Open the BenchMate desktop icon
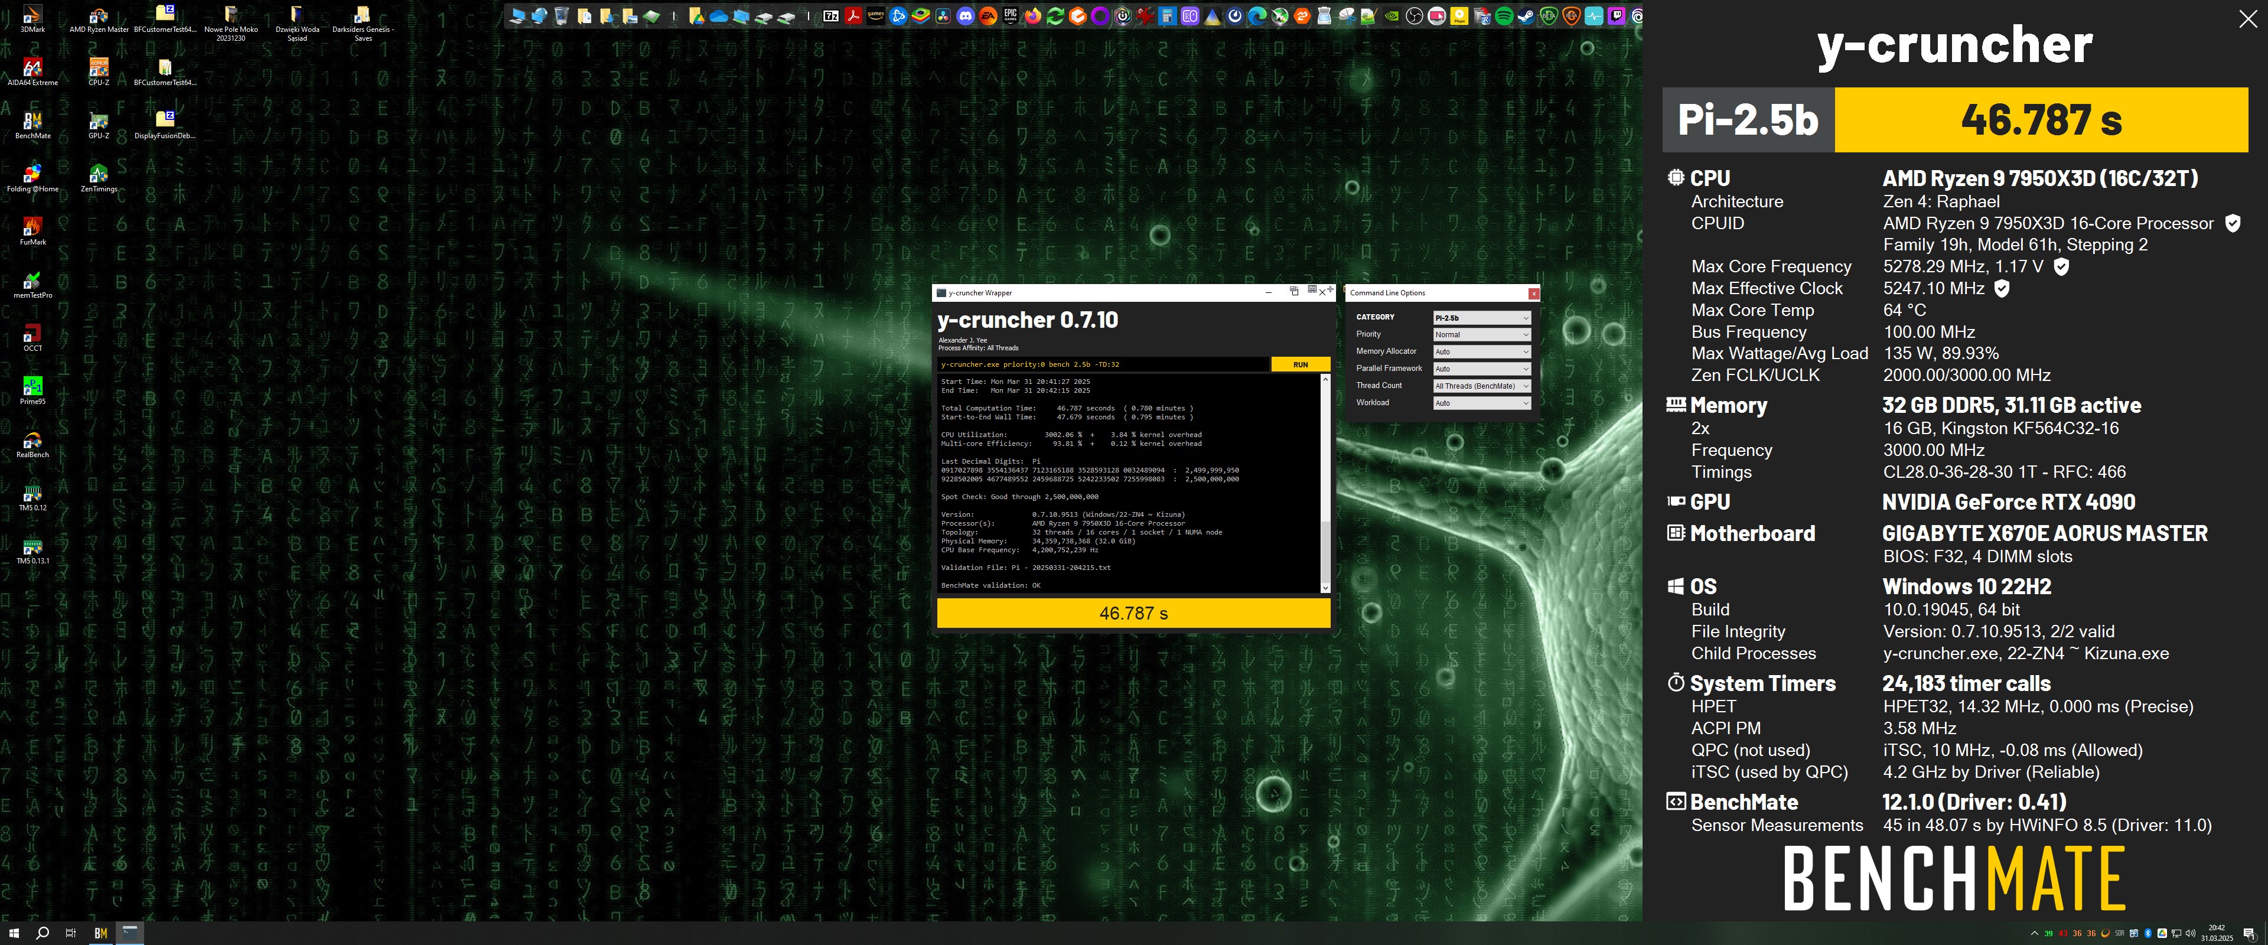Image resolution: width=2268 pixels, height=945 pixels. point(32,125)
